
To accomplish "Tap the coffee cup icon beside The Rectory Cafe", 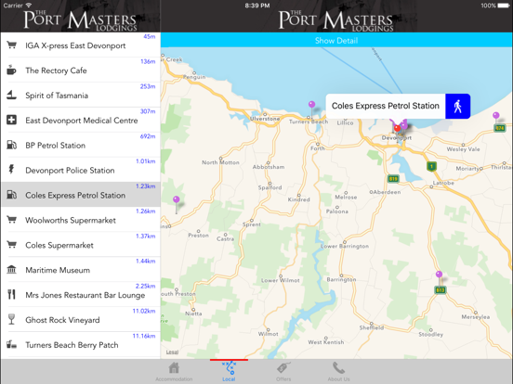I will click(x=11, y=70).
